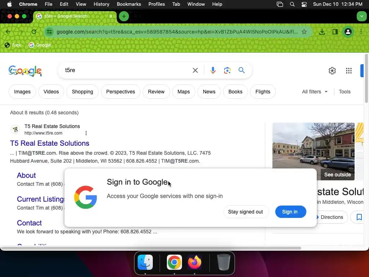Screen dimensions: 369x277
Task: Open the History menu
Action: (101, 4)
